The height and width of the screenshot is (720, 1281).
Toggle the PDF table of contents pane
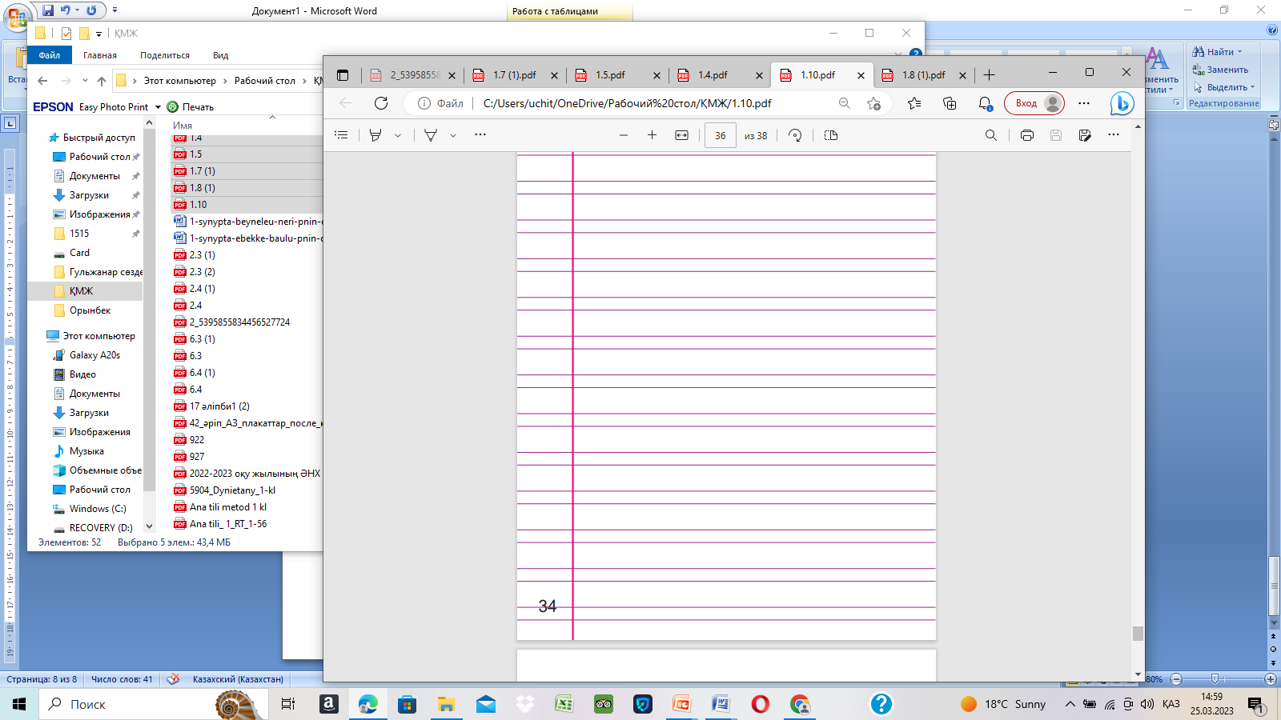[x=341, y=135]
